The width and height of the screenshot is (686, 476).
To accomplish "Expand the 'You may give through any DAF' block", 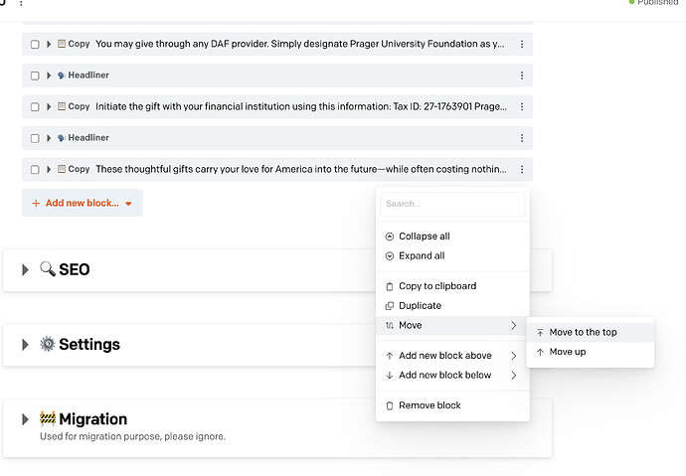I will 49,44.
